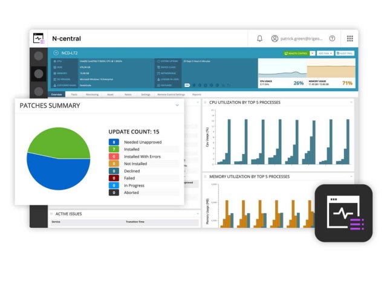This screenshot has height=290, width=387.
Task: Click the N-central logo icon in header
Action: [x=39, y=39]
